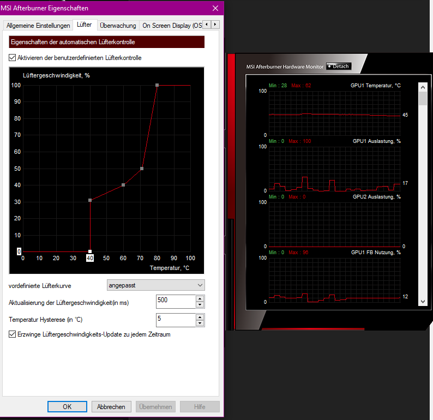Click Detach button in Hardware Monitor

pos(339,66)
